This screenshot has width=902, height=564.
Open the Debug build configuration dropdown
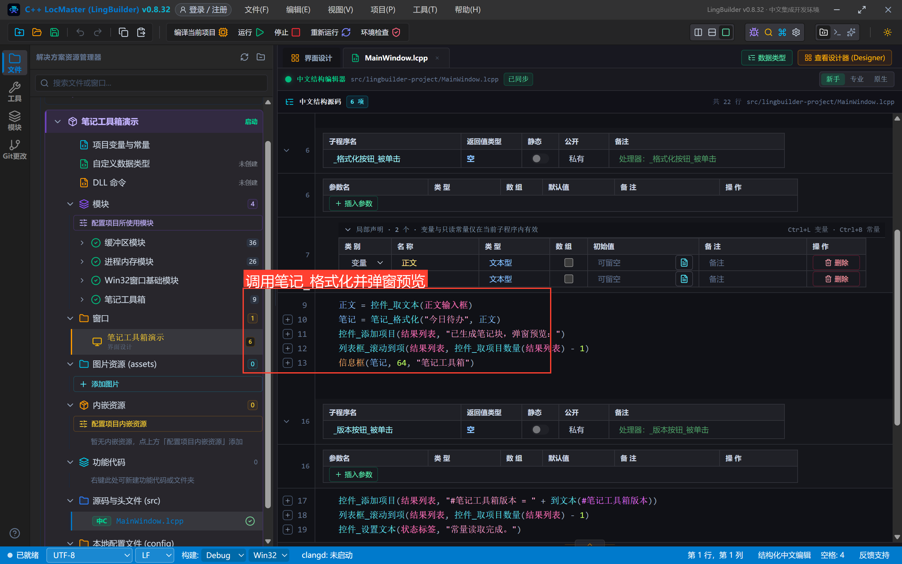tap(224, 555)
